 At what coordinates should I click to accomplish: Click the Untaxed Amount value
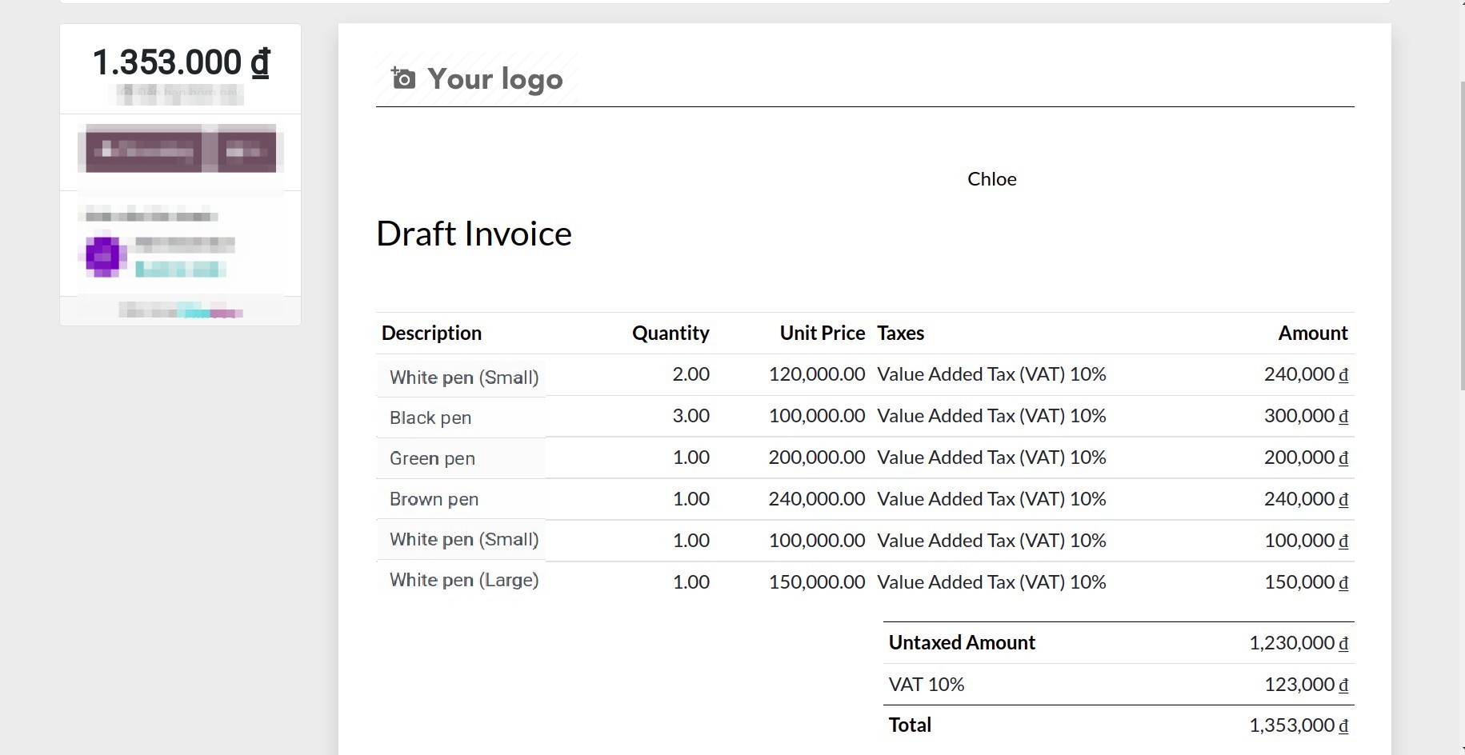[1299, 642]
